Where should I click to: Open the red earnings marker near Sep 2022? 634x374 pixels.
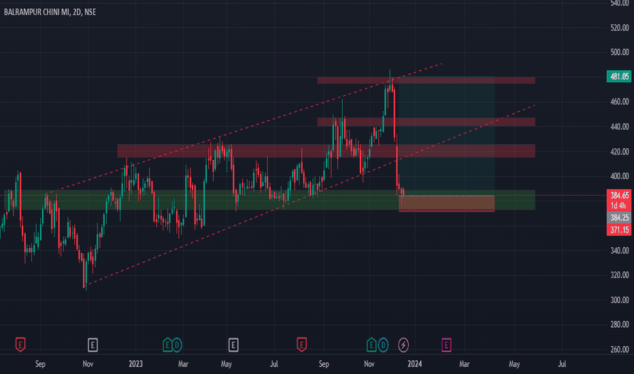point(20,345)
